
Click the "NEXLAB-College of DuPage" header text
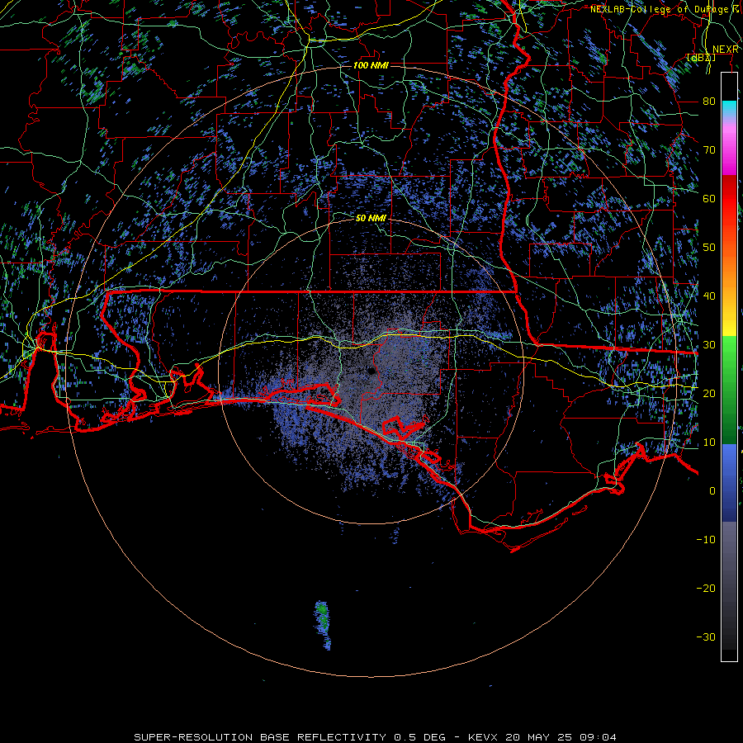[x=659, y=9]
